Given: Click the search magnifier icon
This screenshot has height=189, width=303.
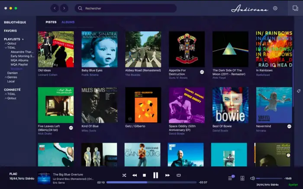Looking at the screenshot, I should [x=80, y=8].
